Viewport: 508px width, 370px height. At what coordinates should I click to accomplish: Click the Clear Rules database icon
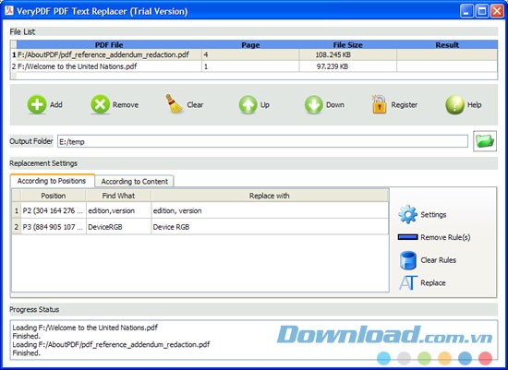pyautogui.click(x=408, y=260)
